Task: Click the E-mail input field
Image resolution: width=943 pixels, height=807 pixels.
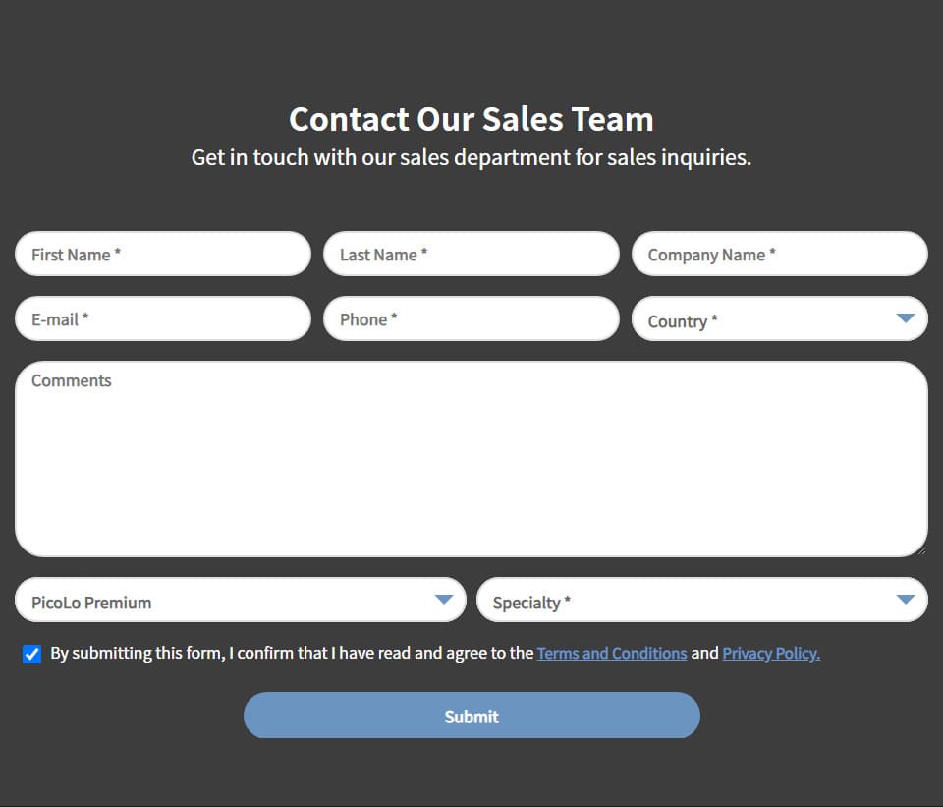Action: [x=163, y=319]
